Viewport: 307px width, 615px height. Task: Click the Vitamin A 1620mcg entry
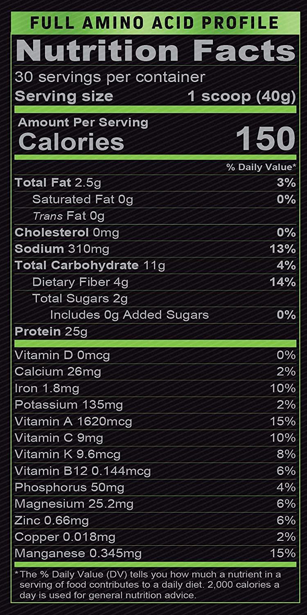point(73,421)
